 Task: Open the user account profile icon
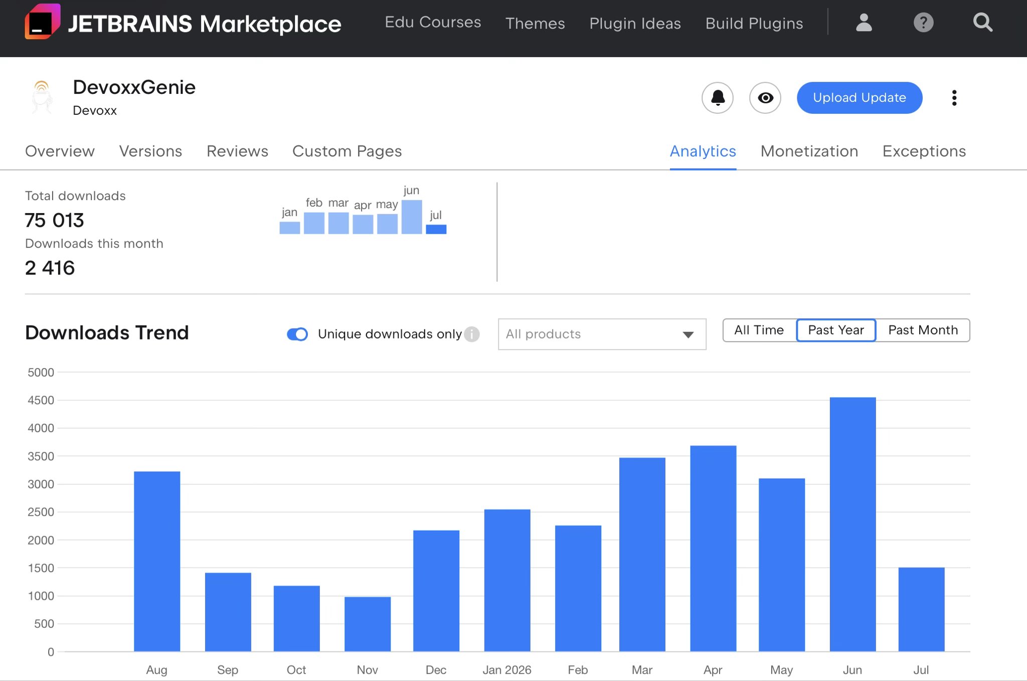[x=864, y=23]
